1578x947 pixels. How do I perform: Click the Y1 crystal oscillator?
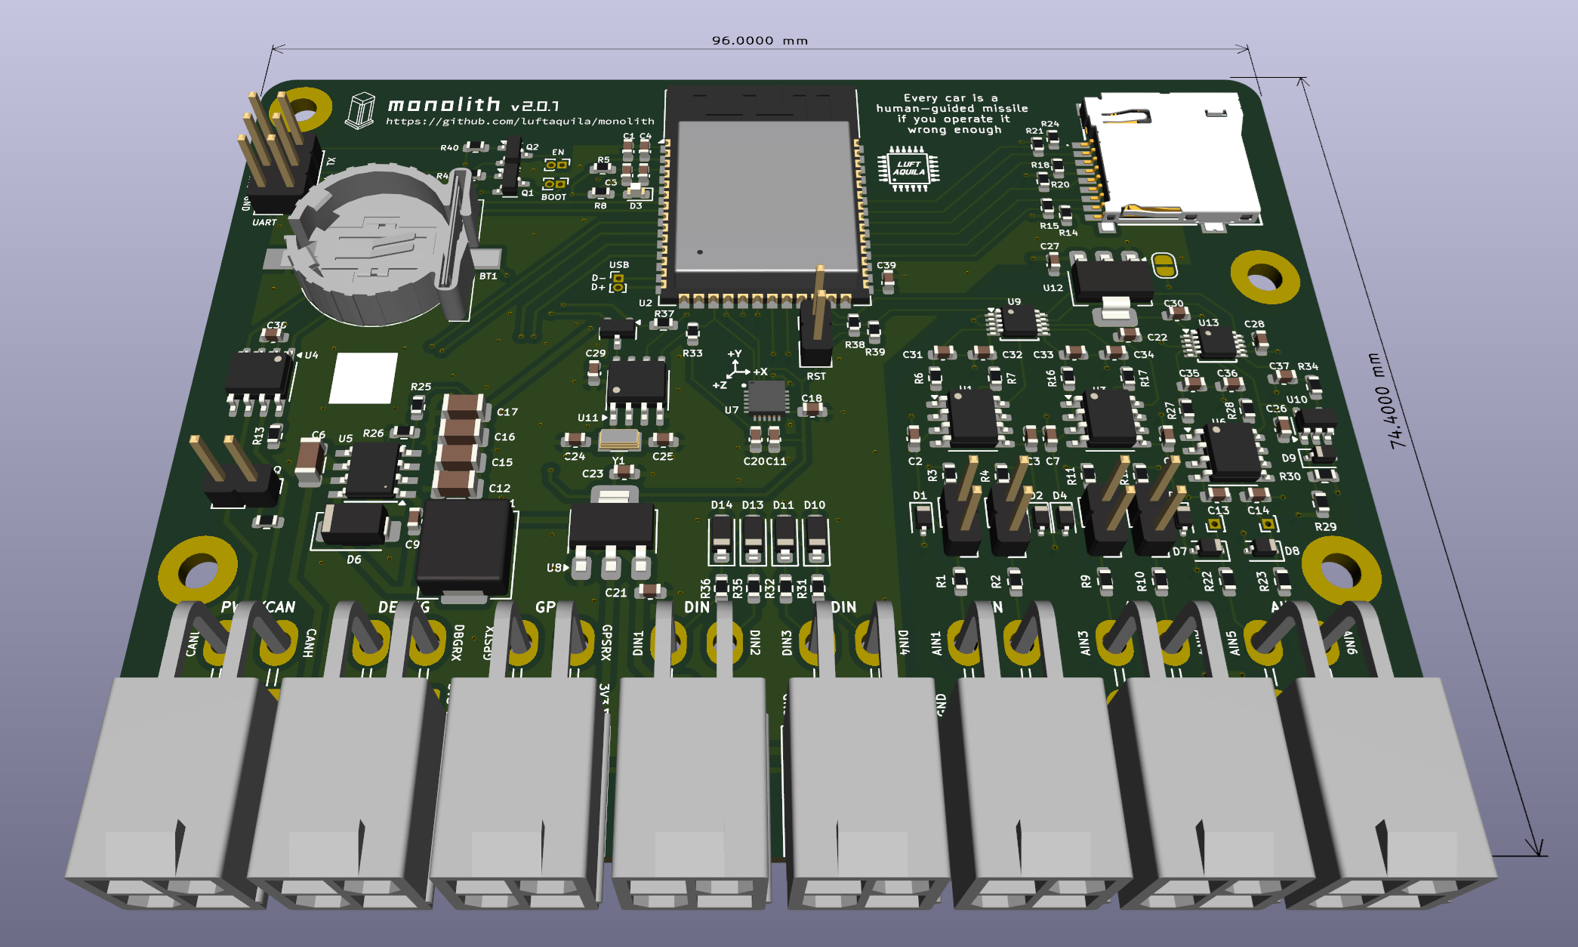pyautogui.click(x=619, y=440)
